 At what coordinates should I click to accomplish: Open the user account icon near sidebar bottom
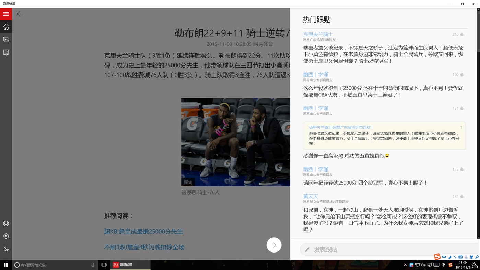[6, 223]
